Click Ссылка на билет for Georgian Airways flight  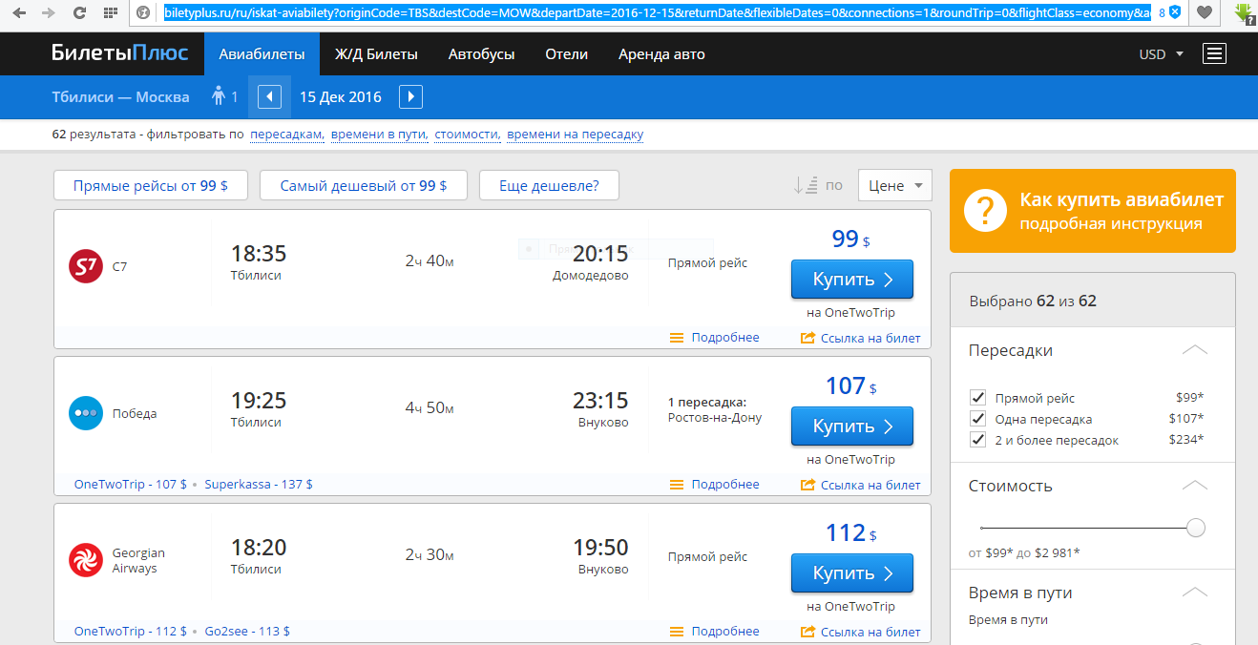click(861, 632)
